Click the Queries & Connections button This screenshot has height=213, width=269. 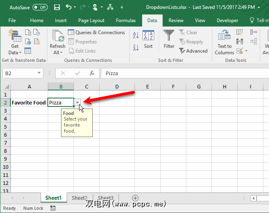pos(96,33)
